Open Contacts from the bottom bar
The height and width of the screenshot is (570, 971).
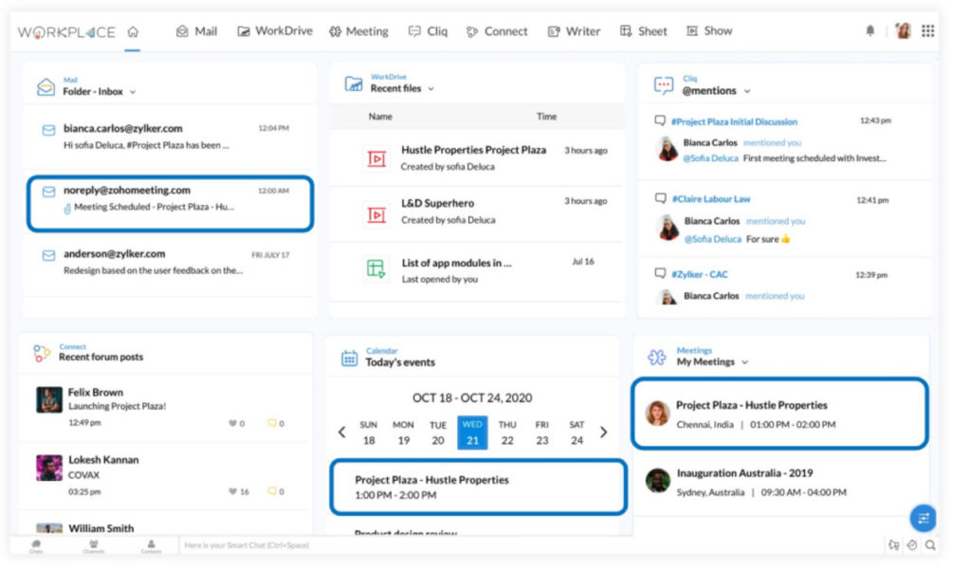(x=151, y=545)
